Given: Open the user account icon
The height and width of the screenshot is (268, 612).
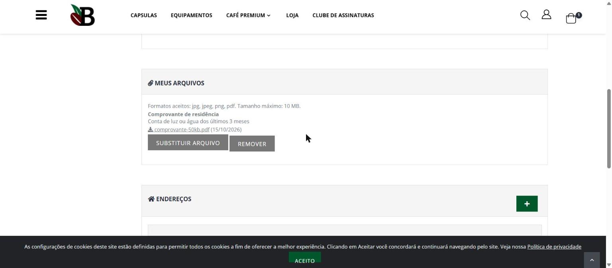Looking at the screenshot, I should tap(546, 15).
